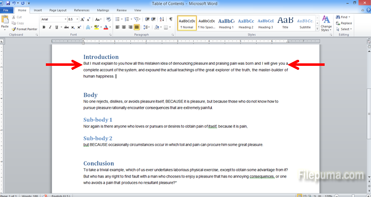
Task: Toggle subscript formatting
Action: 73,27
